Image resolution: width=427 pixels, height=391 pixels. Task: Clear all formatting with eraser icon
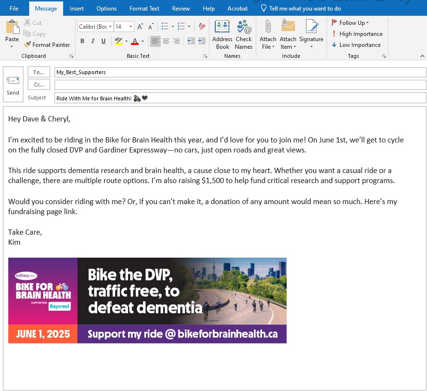click(x=202, y=26)
